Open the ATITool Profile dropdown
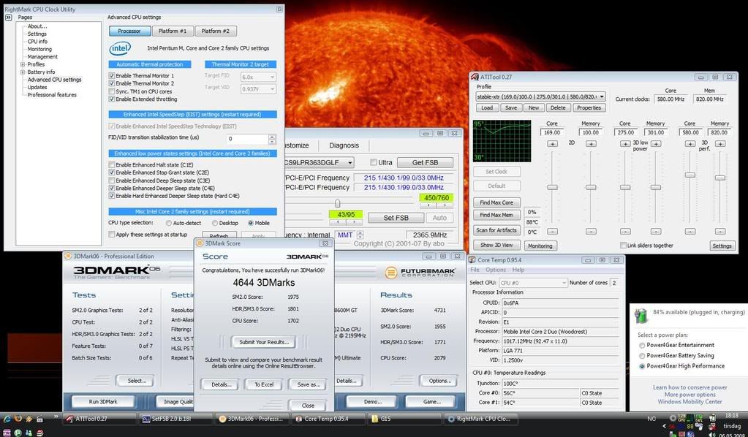Viewport: 748px width, 437px height. tap(602, 96)
